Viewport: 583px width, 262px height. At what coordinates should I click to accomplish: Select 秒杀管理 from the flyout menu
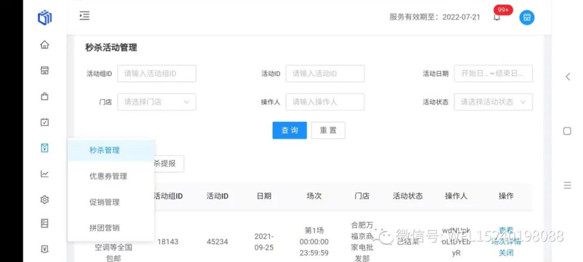(111, 150)
